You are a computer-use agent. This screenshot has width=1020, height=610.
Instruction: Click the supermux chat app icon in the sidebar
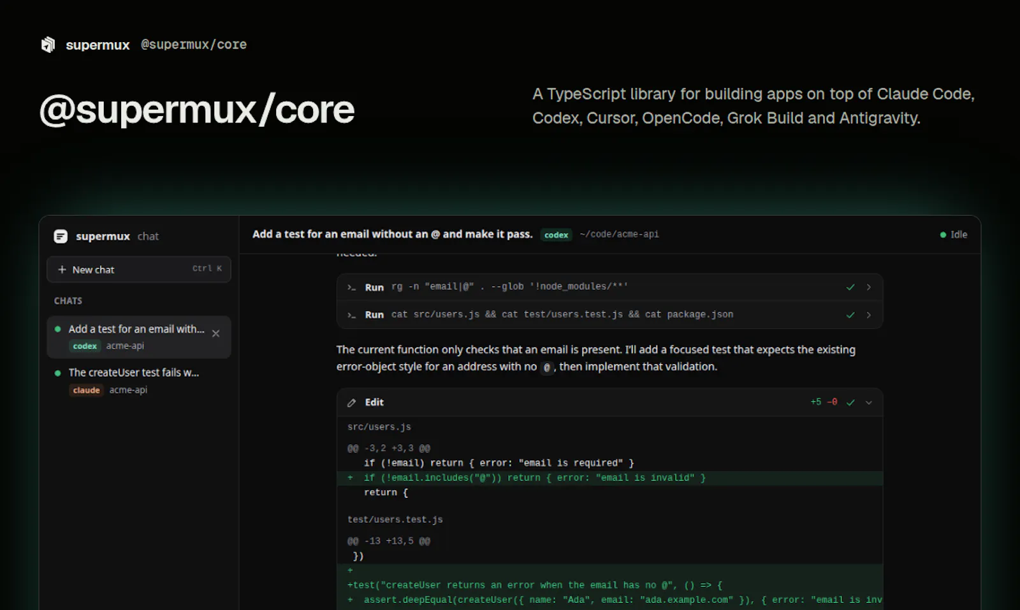point(61,236)
